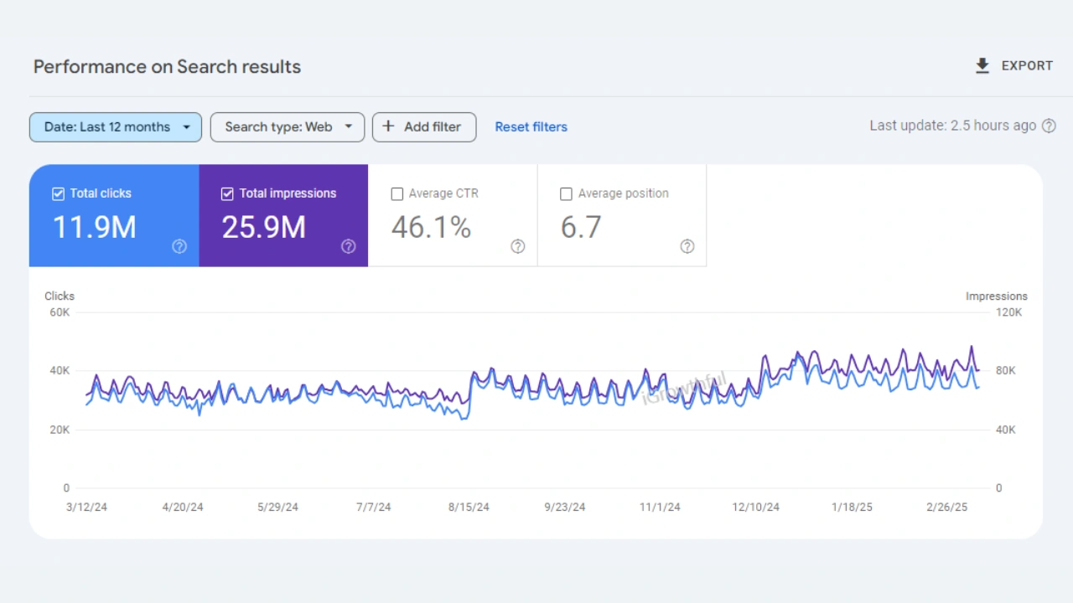Uncheck the Total impressions checkbox
The width and height of the screenshot is (1073, 603).
tap(227, 193)
